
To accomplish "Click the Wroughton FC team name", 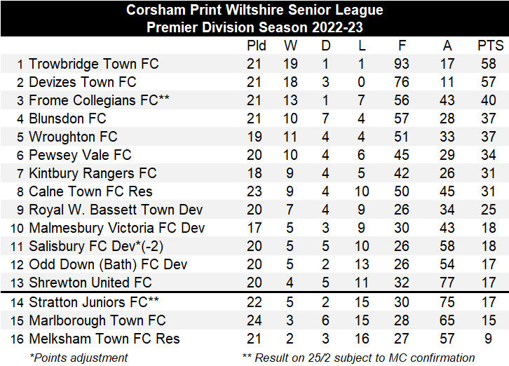I will (73, 137).
